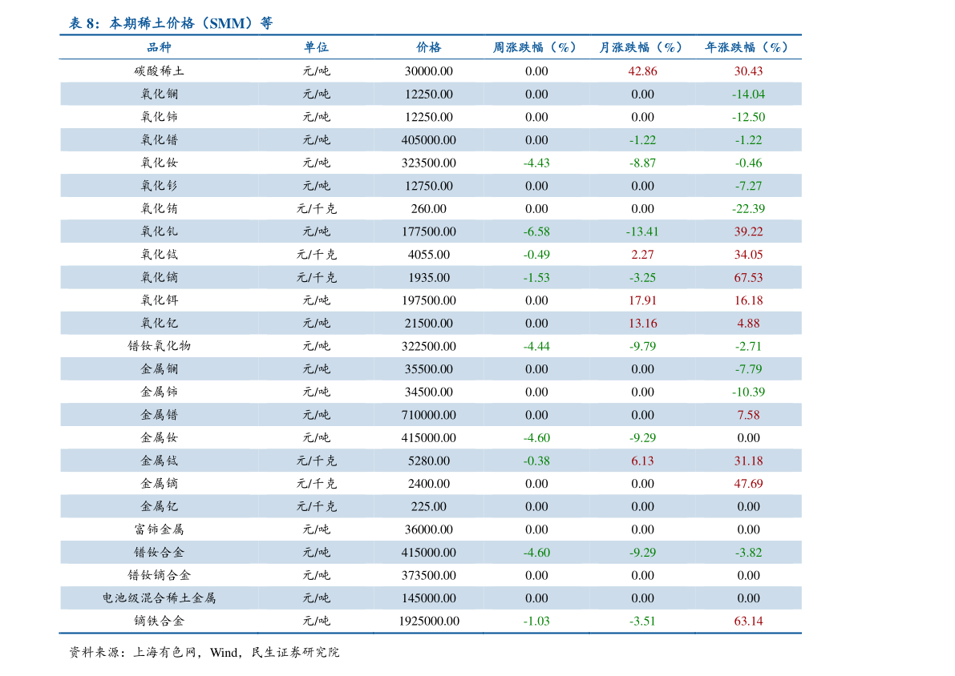Click the price 225.00
This screenshot has width=955, height=676.
pos(429,507)
